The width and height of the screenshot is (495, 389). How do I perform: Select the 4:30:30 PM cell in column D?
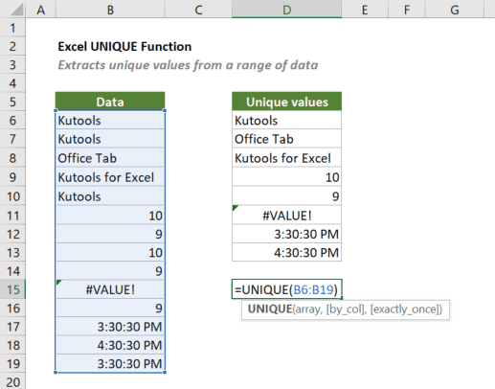click(x=287, y=252)
